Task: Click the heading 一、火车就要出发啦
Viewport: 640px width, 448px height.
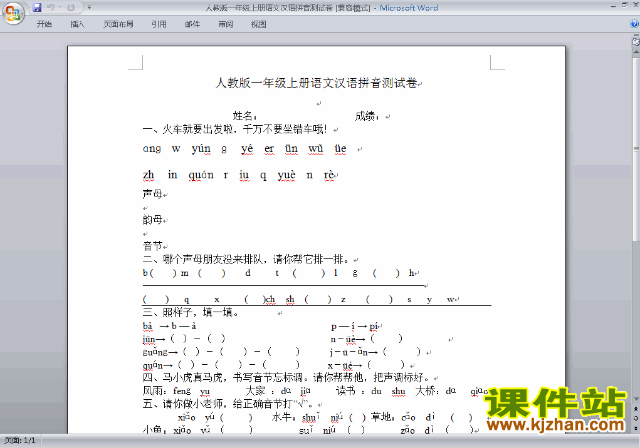Action: pyautogui.click(x=234, y=130)
